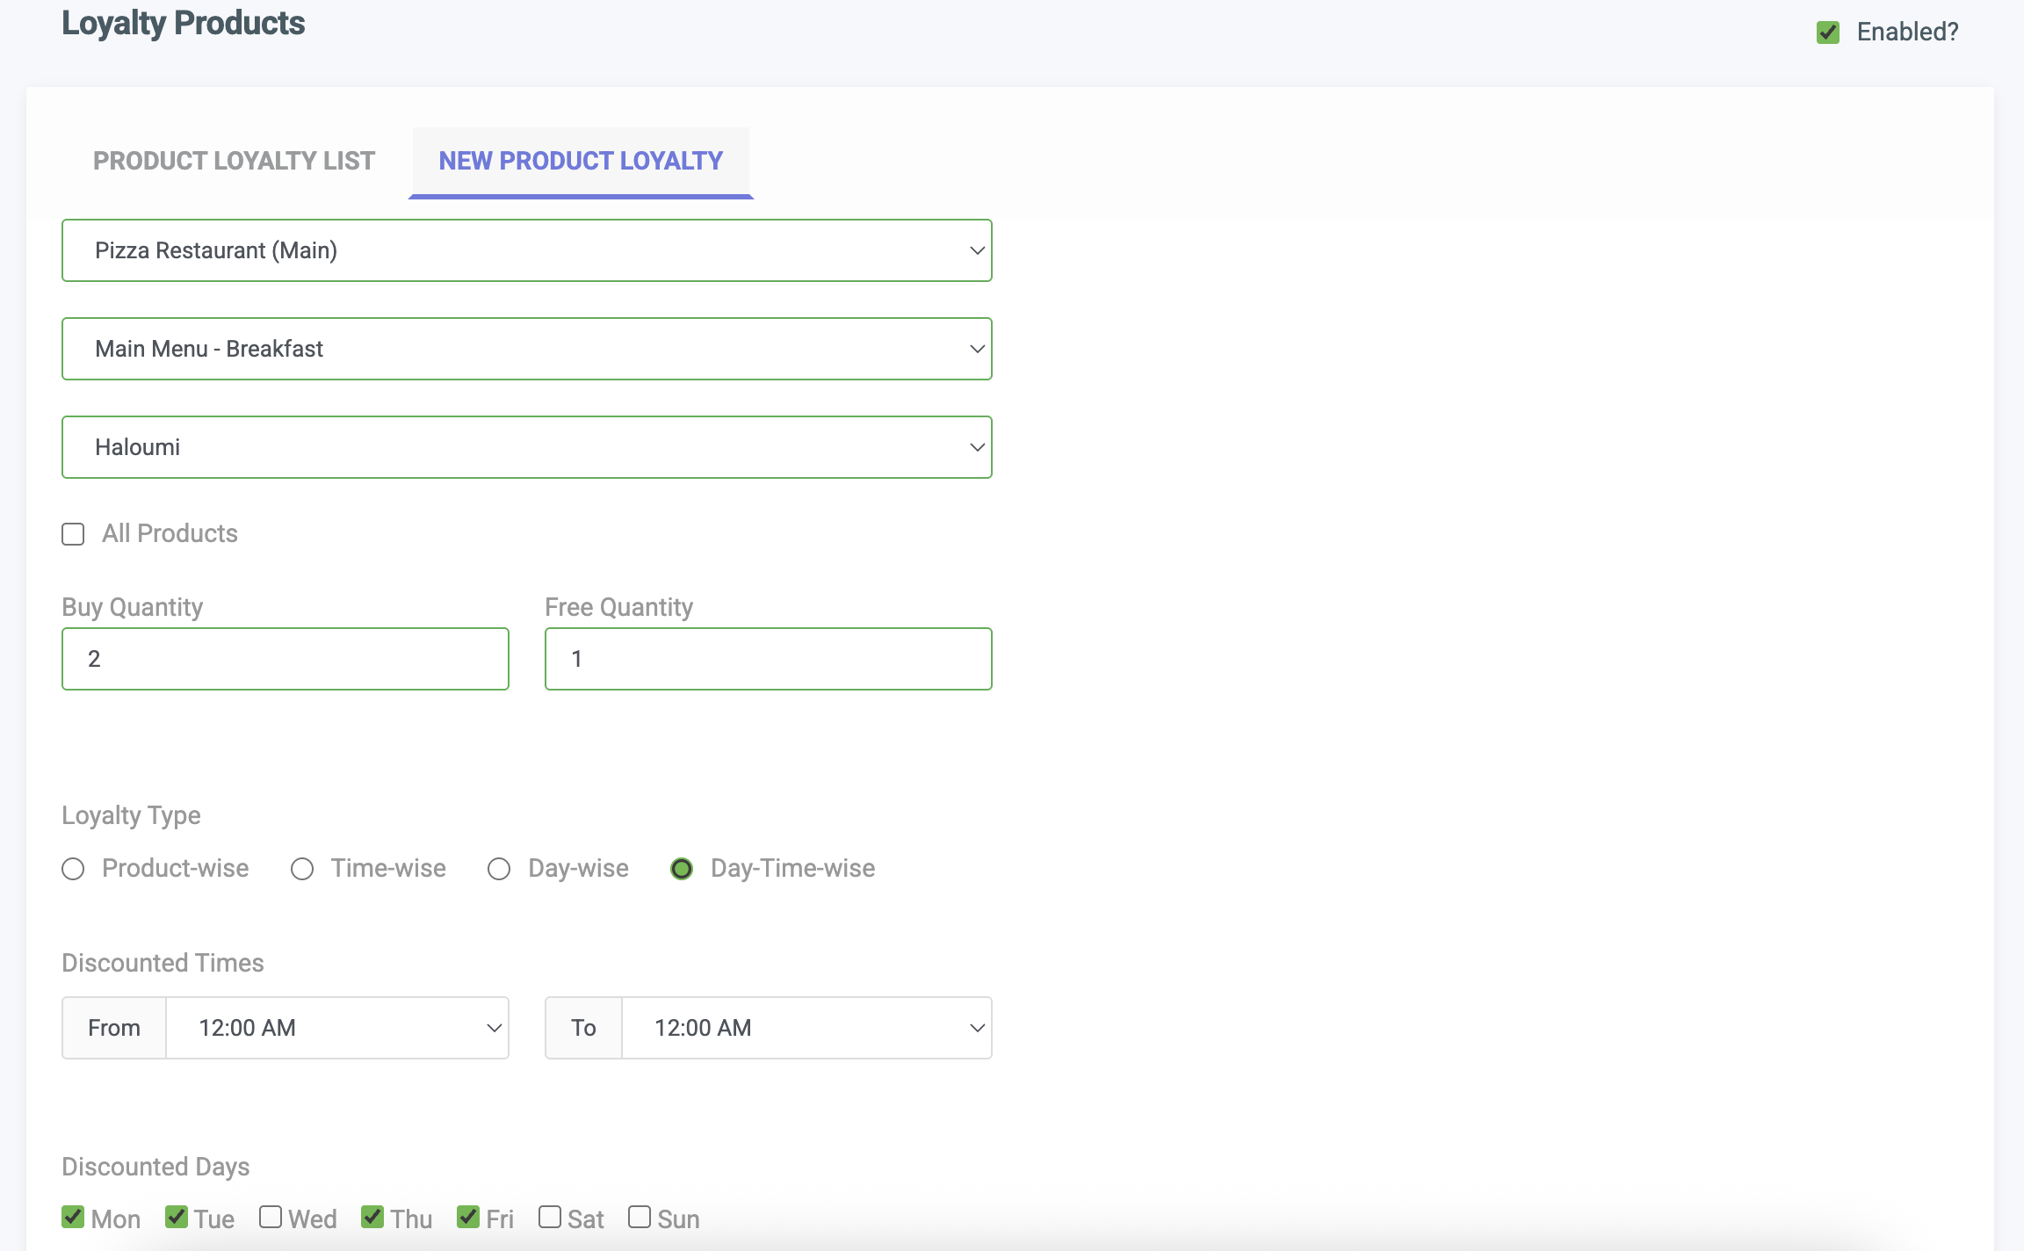Click the Free Quantity input field

768,658
